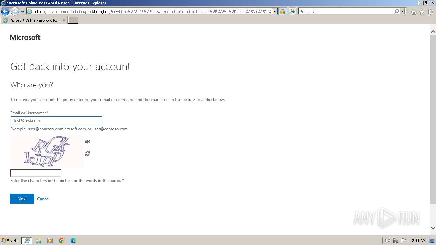
Task: Click the 'Get back into your account' heading
Action: [71, 66]
